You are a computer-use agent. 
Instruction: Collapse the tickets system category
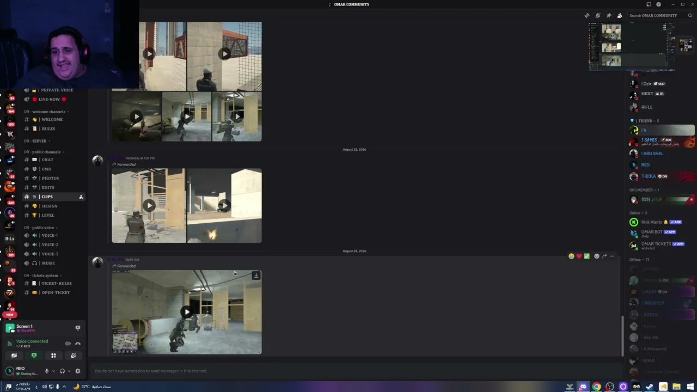tap(42, 275)
